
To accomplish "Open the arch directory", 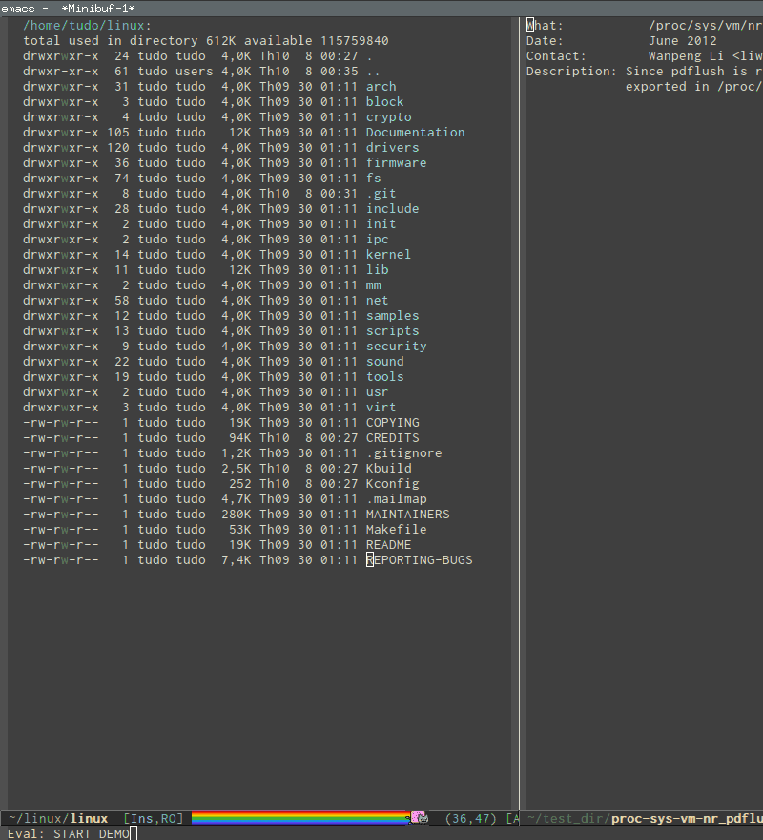I will pyautogui.click(x=381, y=86).
